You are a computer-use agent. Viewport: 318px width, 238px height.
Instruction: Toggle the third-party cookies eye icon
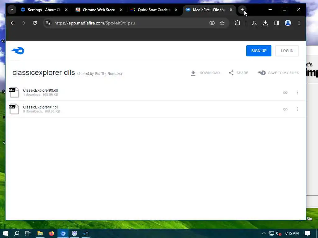[x=212, y=23]
